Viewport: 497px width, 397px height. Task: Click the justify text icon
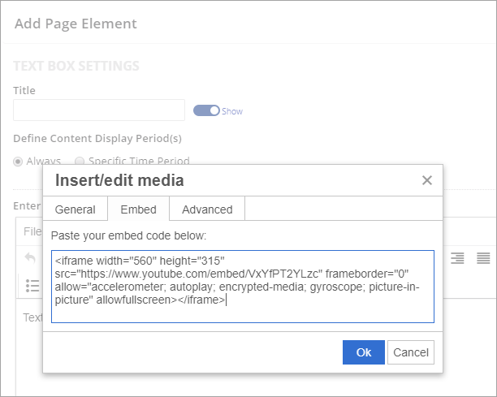[x=483, y=258]
